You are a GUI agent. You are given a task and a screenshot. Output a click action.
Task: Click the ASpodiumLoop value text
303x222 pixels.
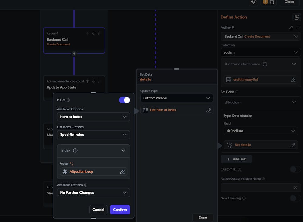click(81, 172)
